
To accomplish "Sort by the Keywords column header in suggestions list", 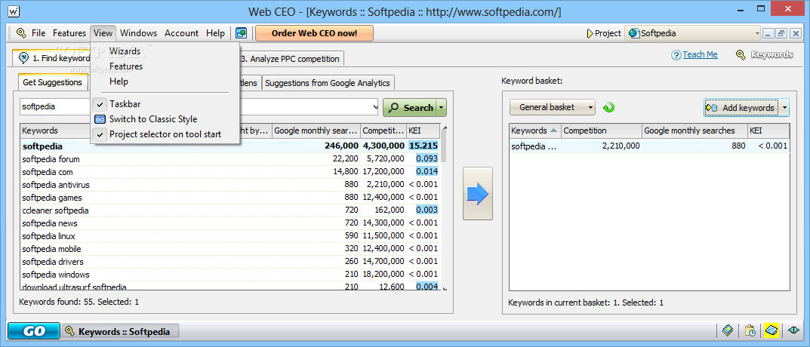I will tap(56, 131).
